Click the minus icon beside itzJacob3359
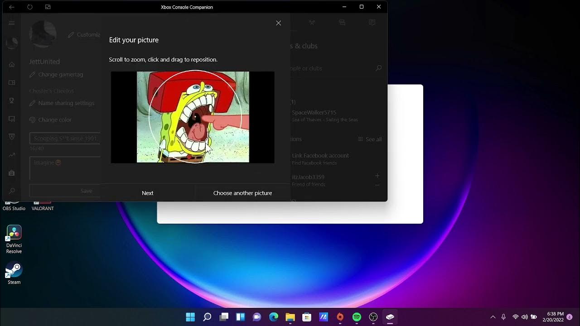580x326 pixels. (x=377, y=185)
